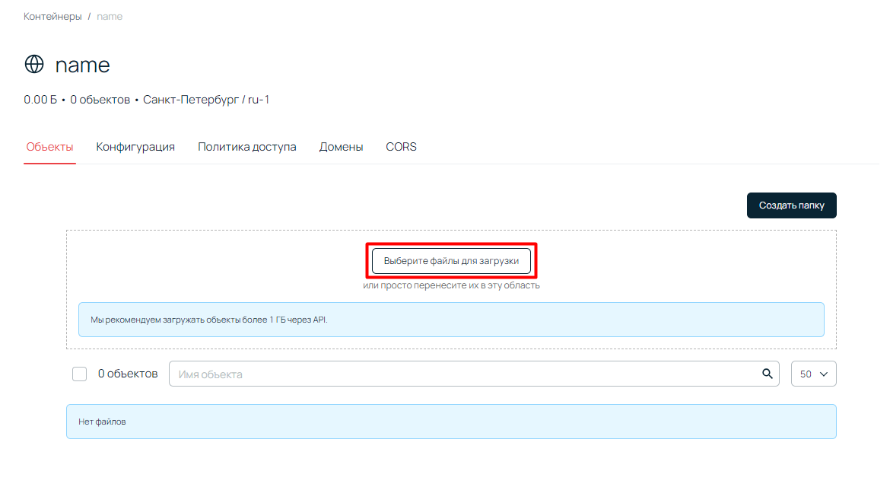Click the Санкт-Петербург / ru-1 region text
This screenshot has height=487, width=890.
206,100
